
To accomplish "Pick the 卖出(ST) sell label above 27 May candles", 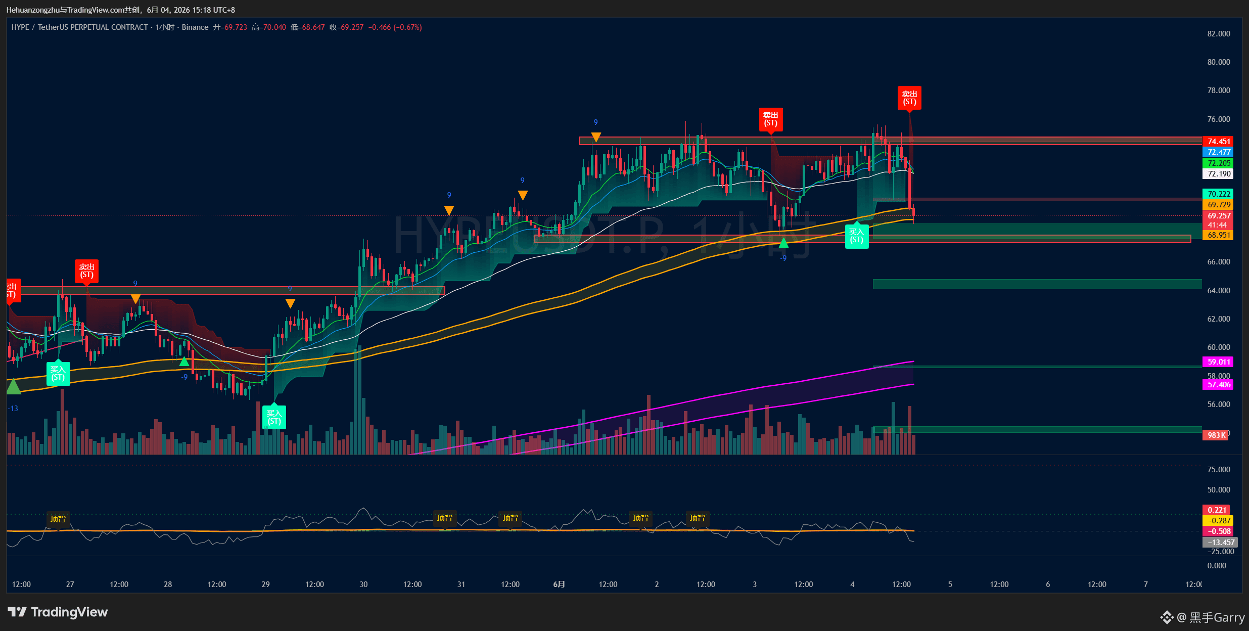I will click(87, 271).
